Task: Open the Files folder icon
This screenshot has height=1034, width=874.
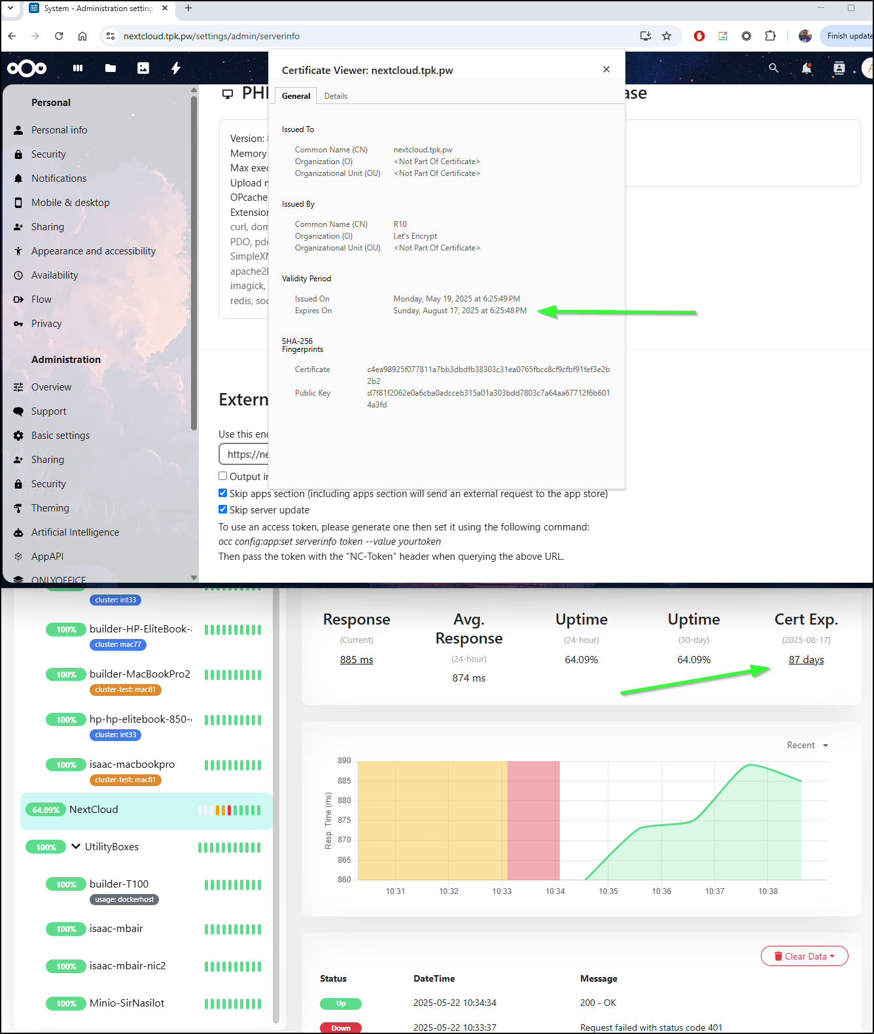Action: point(111,68)
